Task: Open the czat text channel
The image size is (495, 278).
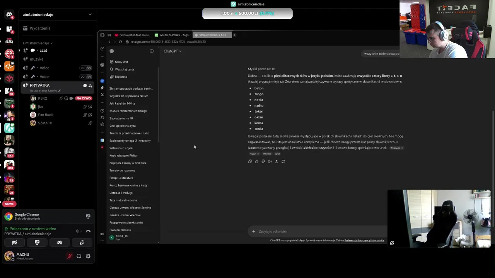Action: tap(57, 51)
